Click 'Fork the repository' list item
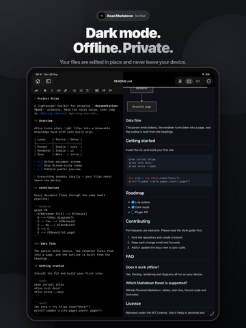 click(157, 238)
